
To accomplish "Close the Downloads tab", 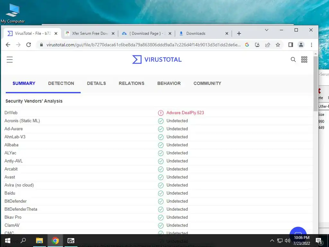I will (227, 33).
